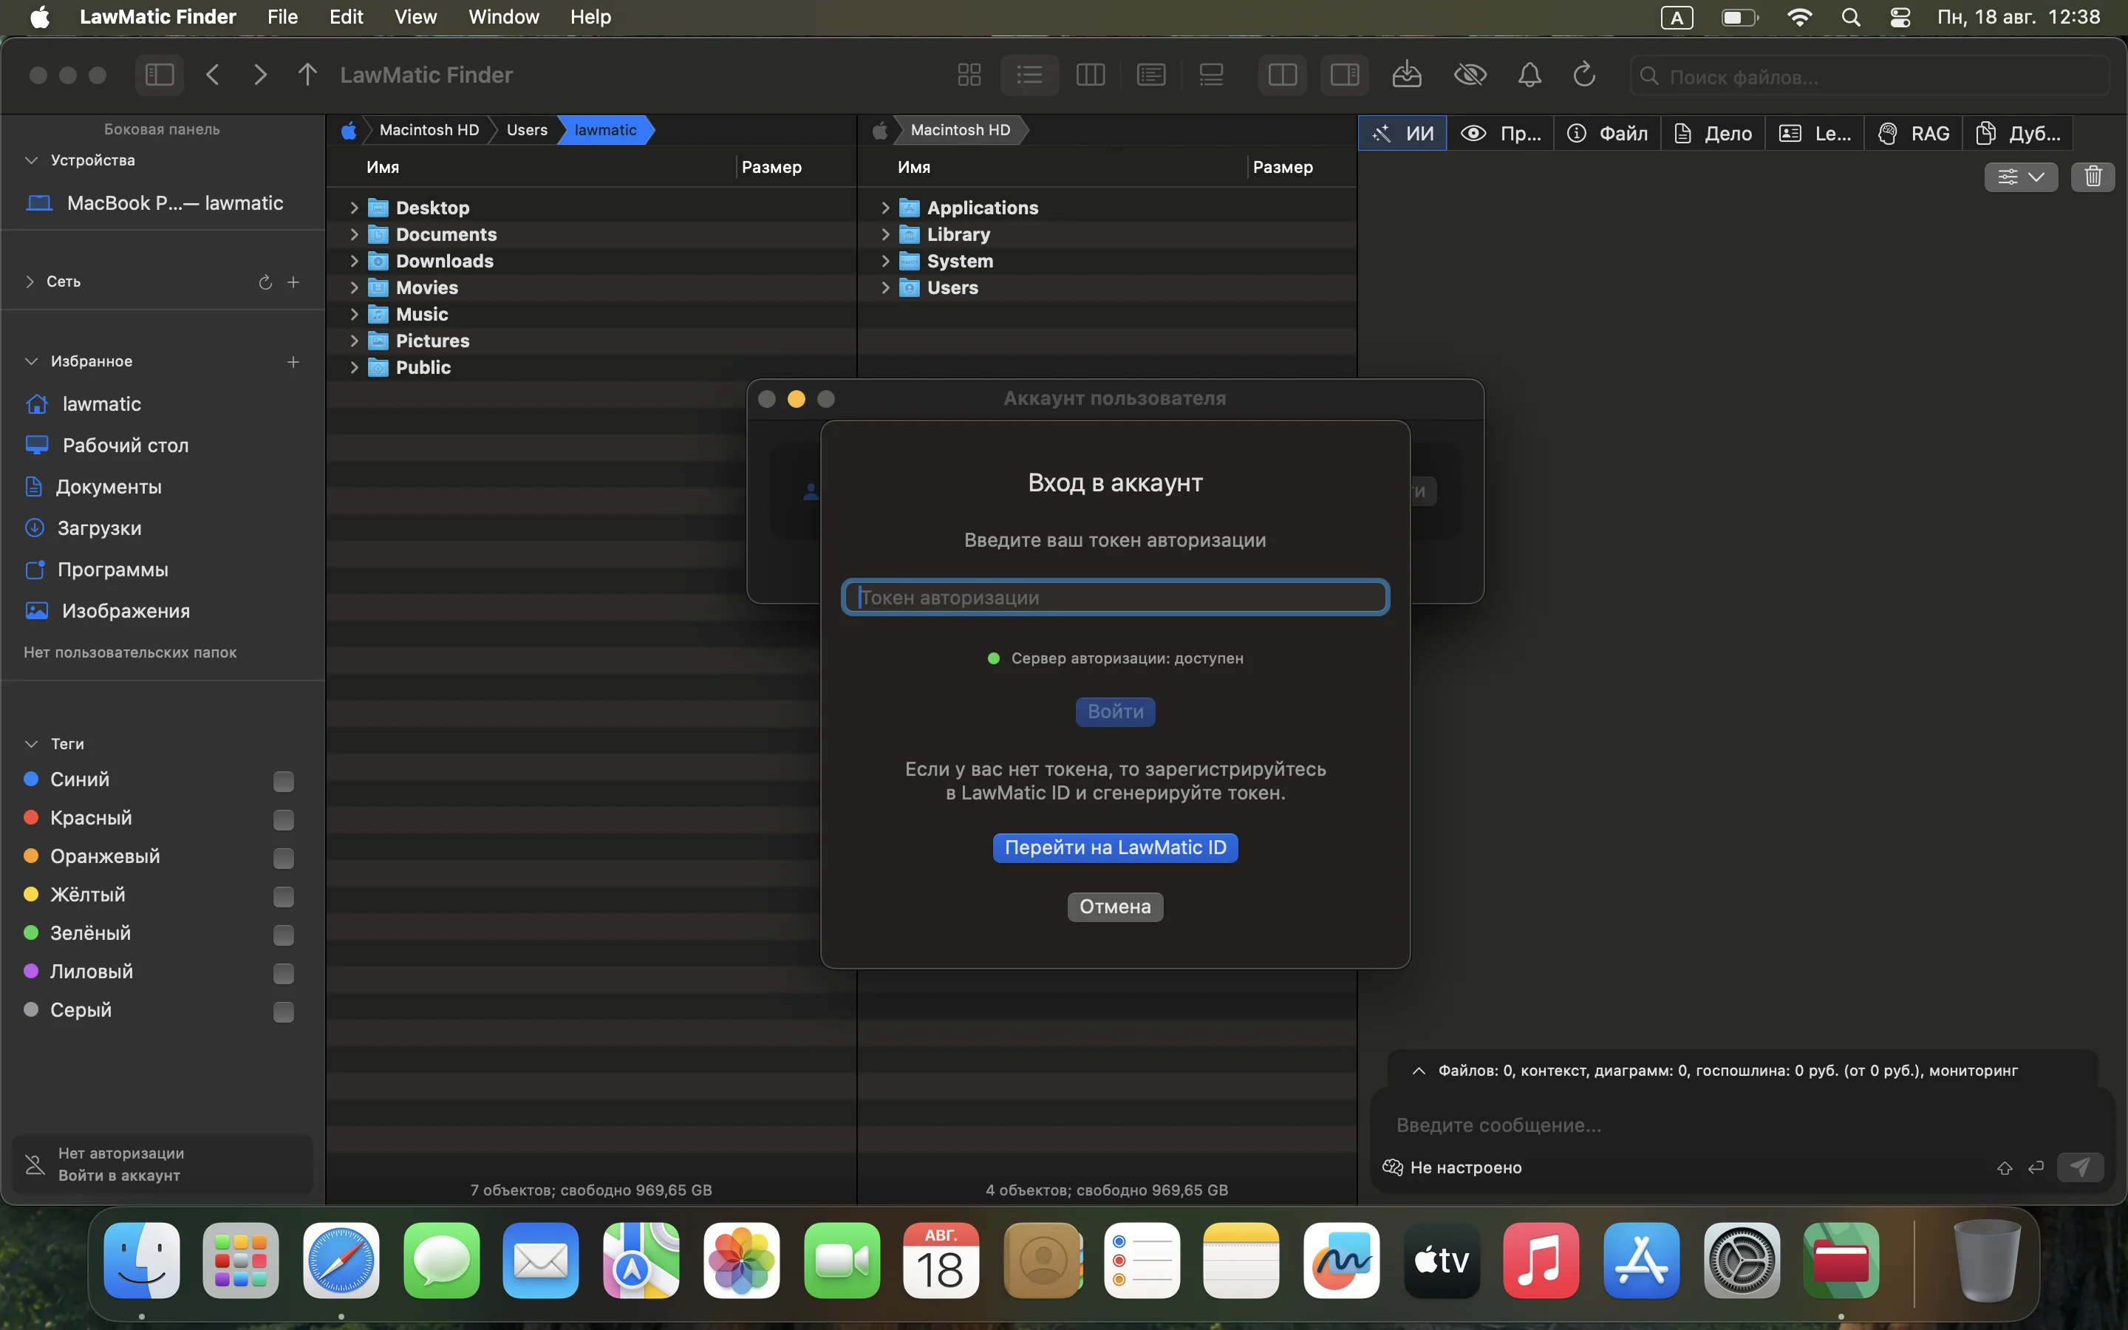Tick the Красный tag checkbox

coord(283,820)
